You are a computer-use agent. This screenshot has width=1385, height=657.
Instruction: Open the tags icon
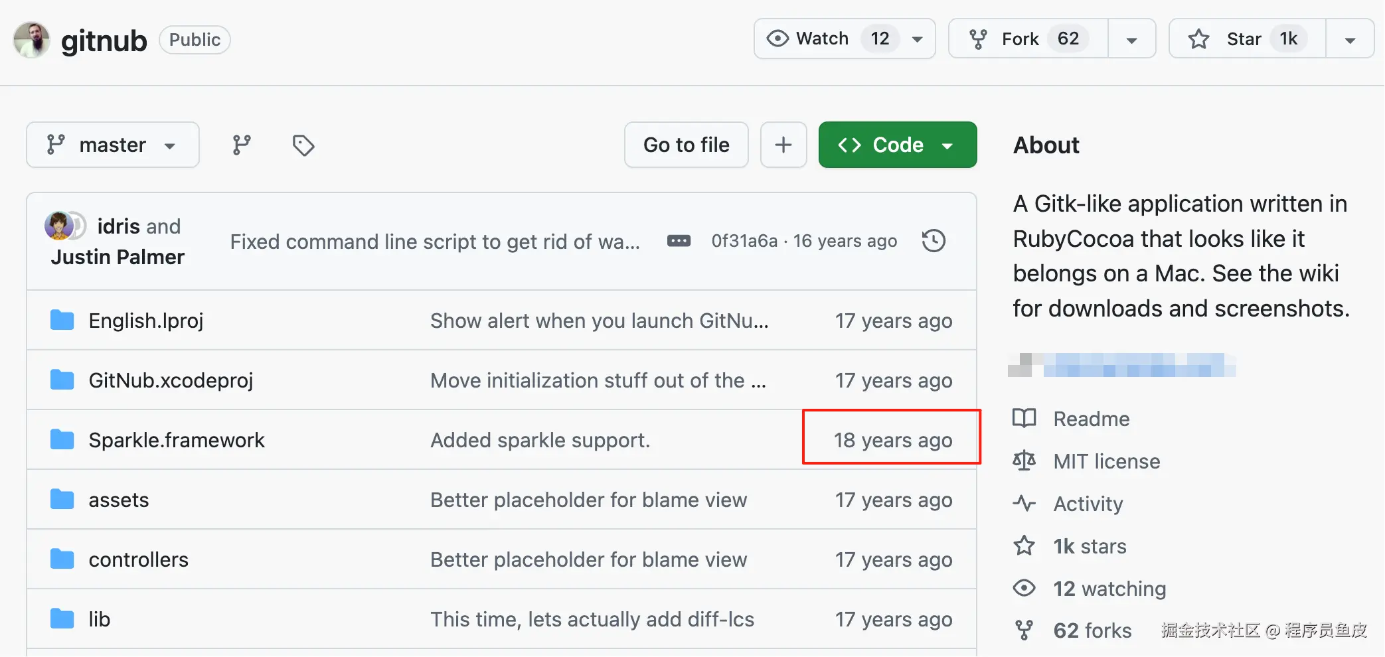pos(303,145)
